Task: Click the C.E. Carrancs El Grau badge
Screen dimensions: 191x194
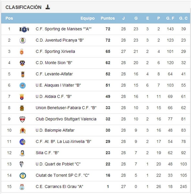Action: [x=22, y=187]
